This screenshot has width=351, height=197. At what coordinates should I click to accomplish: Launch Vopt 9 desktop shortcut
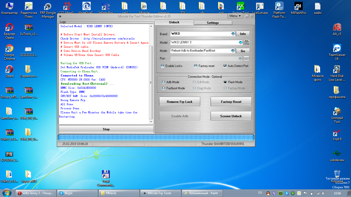tap(337, 134)
